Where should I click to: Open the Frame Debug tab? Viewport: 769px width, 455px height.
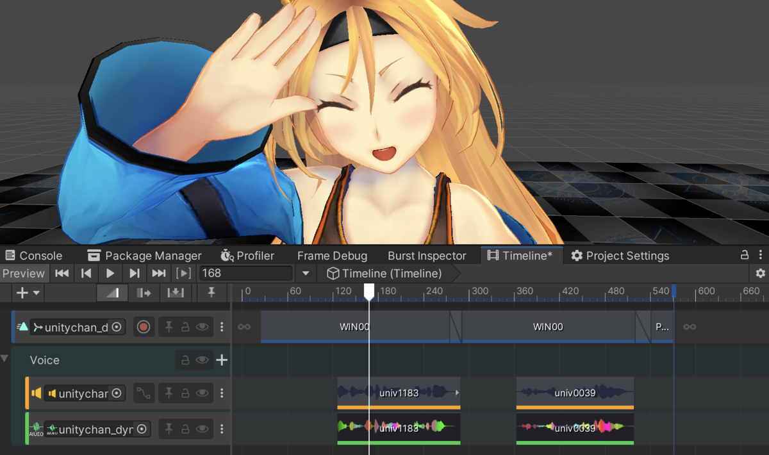point(332,256)
